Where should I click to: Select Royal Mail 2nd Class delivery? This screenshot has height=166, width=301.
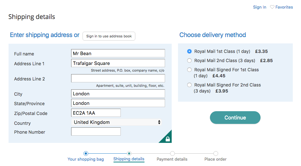(x=189, y=61)
